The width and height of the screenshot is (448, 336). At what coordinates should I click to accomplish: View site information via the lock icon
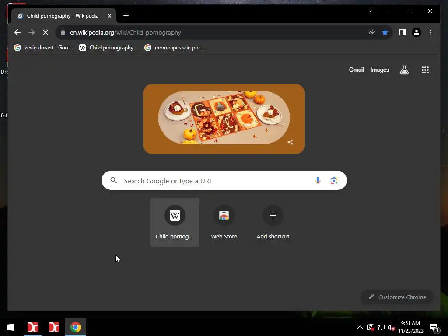click(x=63, y=32)
